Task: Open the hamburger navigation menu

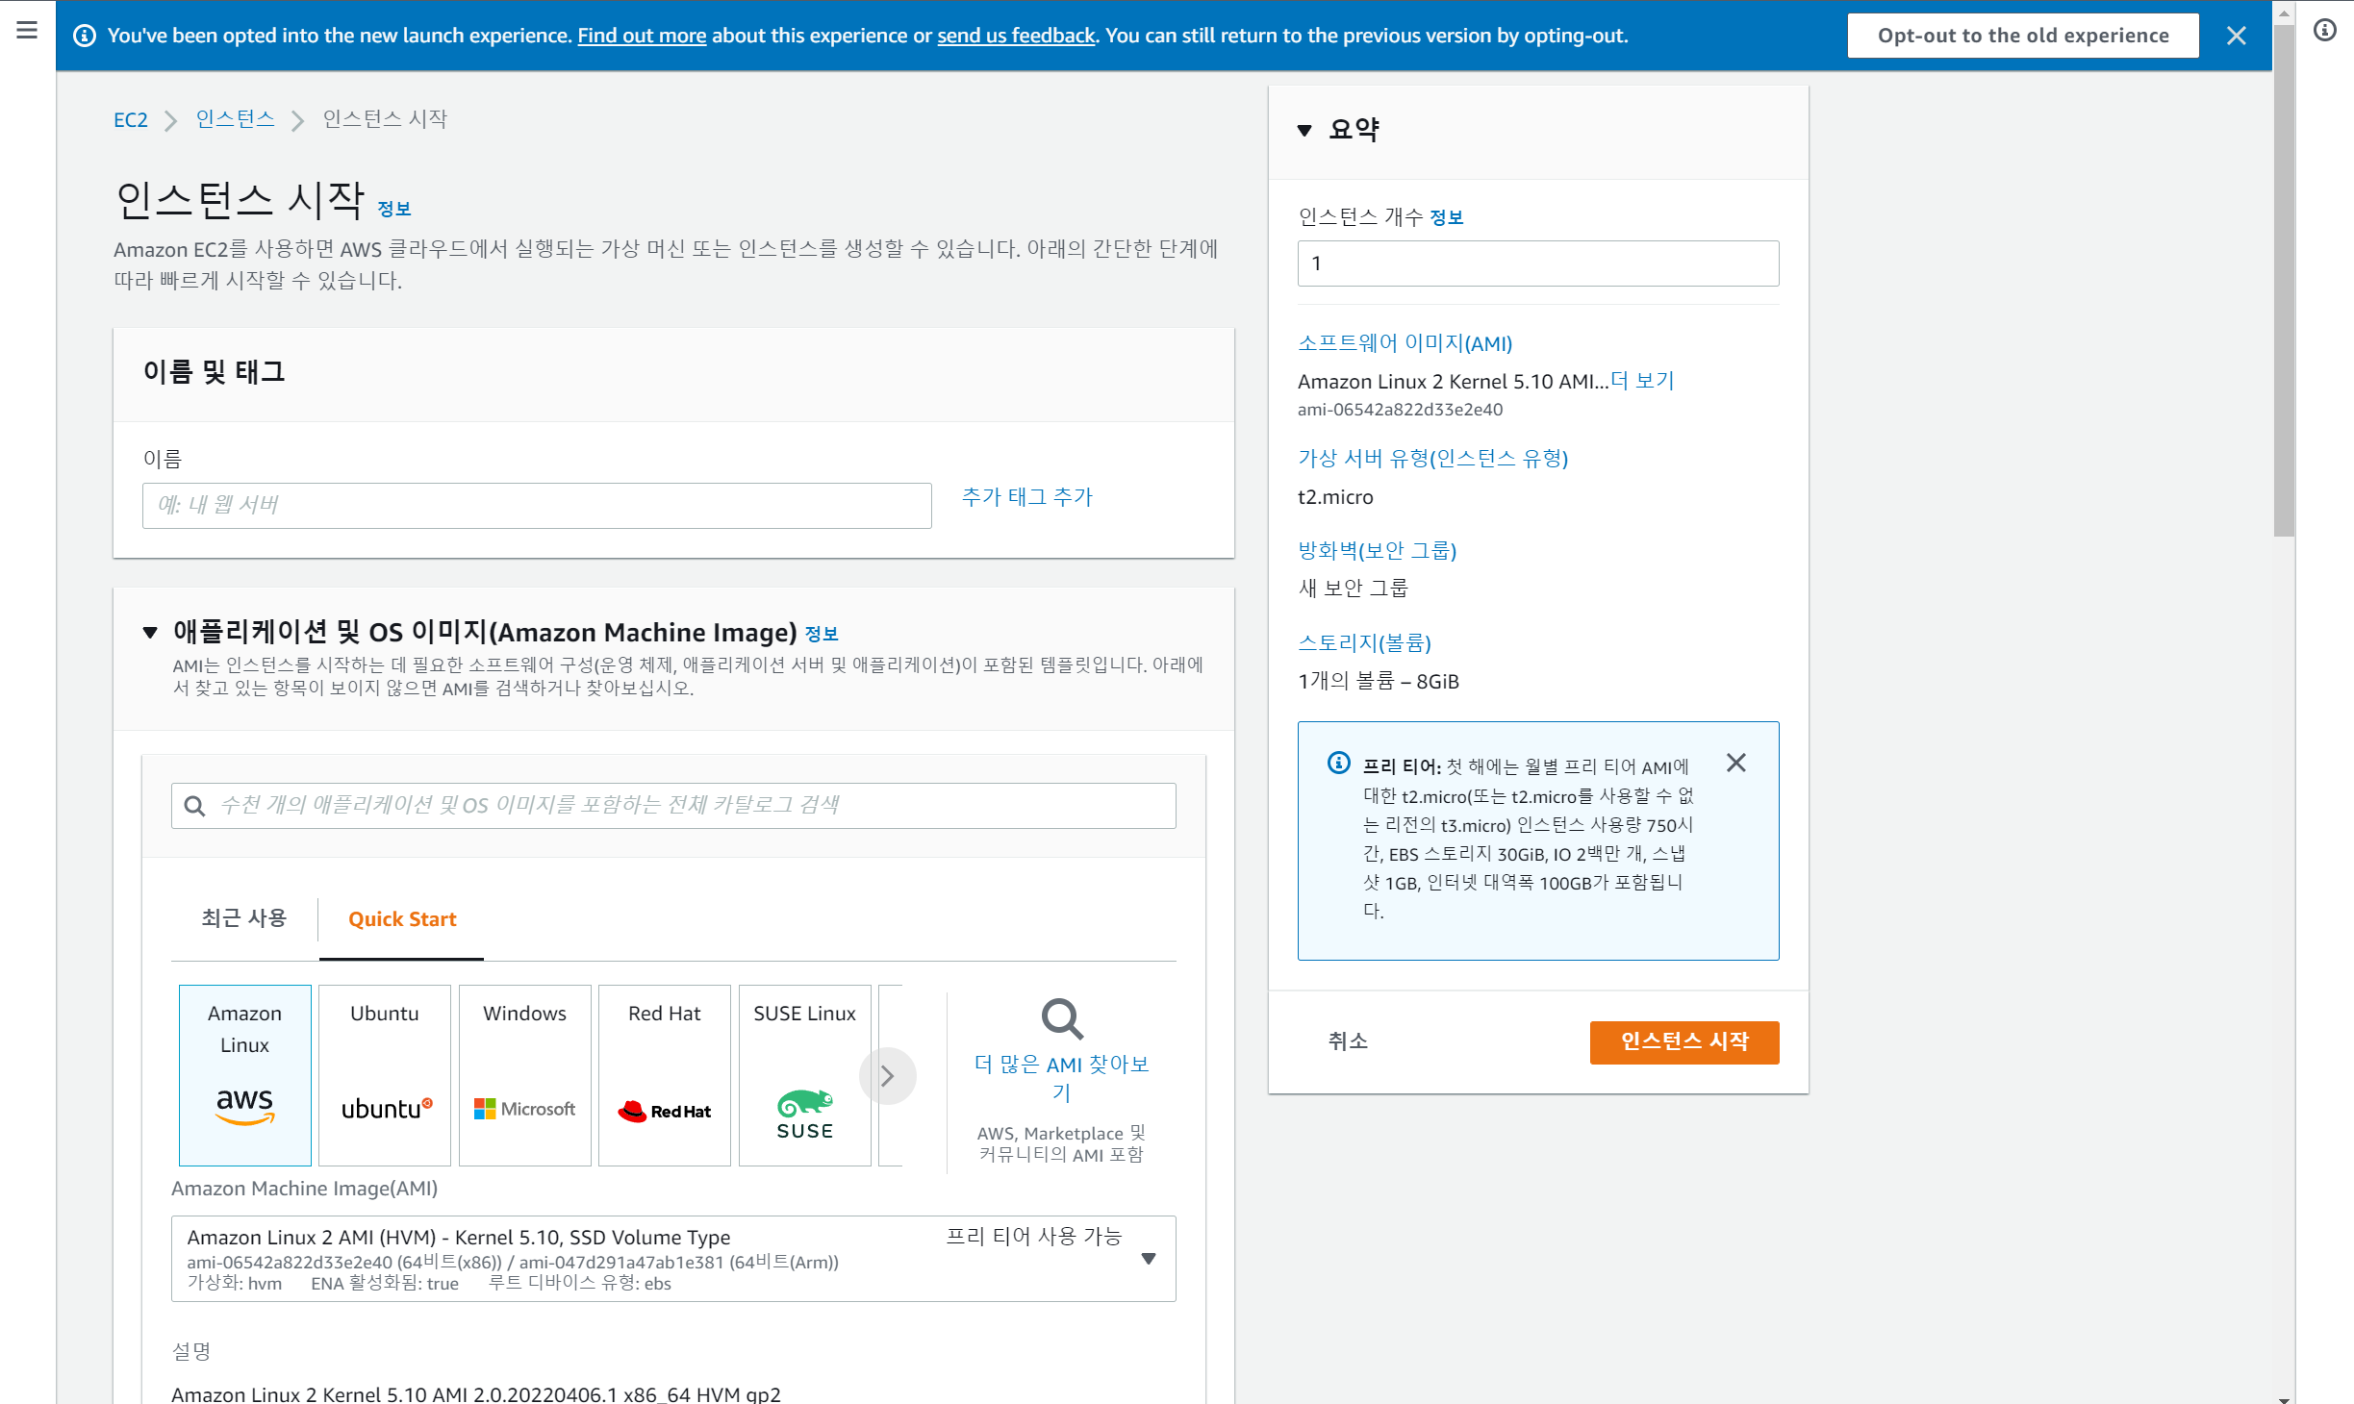Action: coord(27,31)
